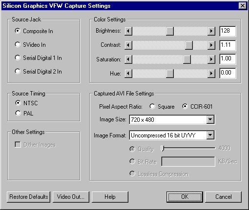Click the Cancel button
249x210 pixels.
click(x=223, y=197)
